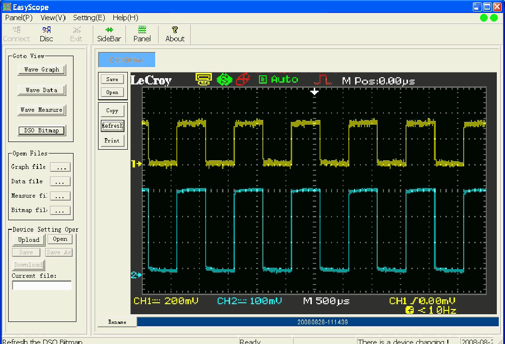Viewport: 505px width, 344px height.
Task: Click the white trigger position marker arrow
Action: [x=315, y=91]
